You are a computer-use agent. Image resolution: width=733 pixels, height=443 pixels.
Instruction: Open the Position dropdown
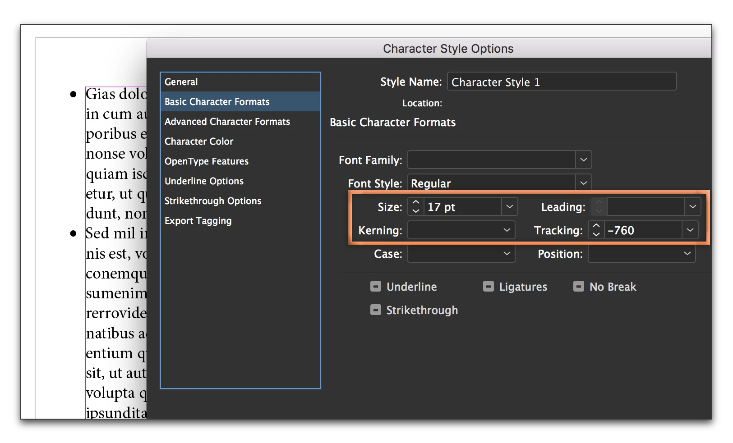coord(642,254)
